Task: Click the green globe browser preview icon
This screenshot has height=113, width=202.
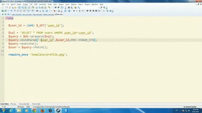Action: click(x=3, y=11)
